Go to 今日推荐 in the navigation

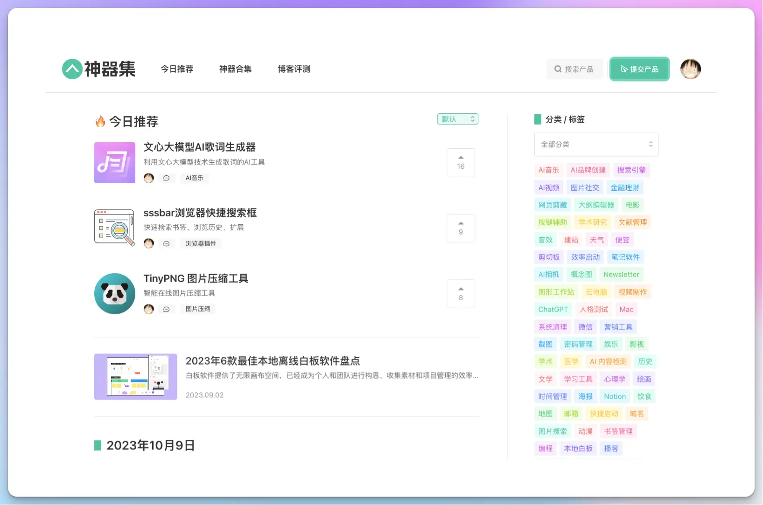(177, 69)
